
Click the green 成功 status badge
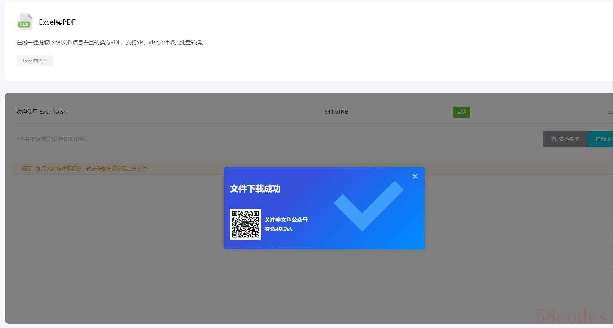coord(461,112)
